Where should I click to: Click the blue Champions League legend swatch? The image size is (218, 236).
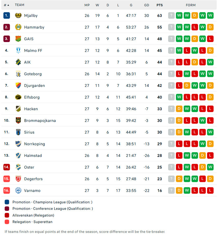(x=7, y=202)
